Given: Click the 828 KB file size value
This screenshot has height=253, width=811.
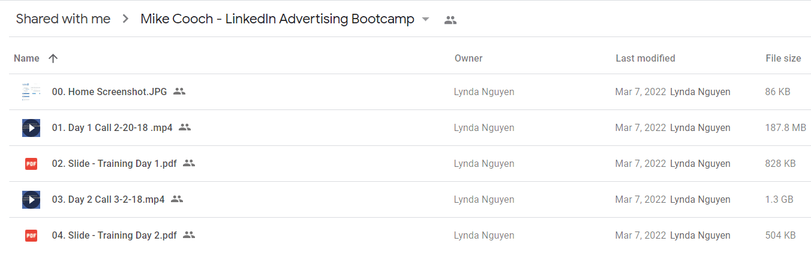Looking at the screenshot, I should (780, 163).
